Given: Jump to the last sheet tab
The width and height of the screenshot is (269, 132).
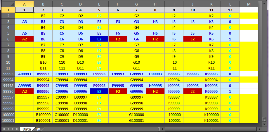Looking at the screenshot, I should (x=17, y=129).
